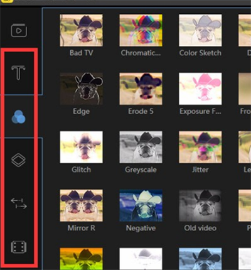Click the "Exposure F..." label

click(200, 111)
